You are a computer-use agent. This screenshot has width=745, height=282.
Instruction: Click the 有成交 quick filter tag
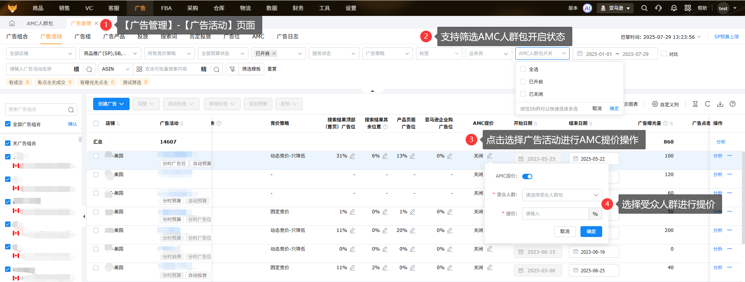pos(19,82)
